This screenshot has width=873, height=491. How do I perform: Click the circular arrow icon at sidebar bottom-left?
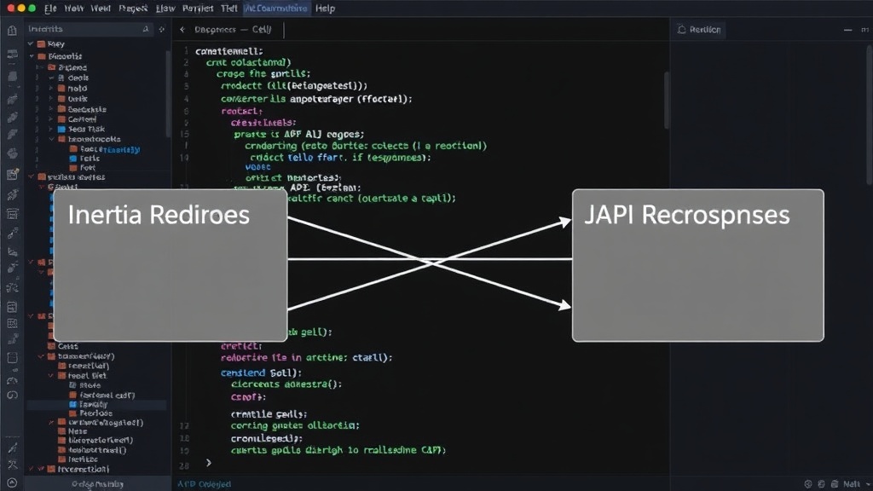(12, 483)
